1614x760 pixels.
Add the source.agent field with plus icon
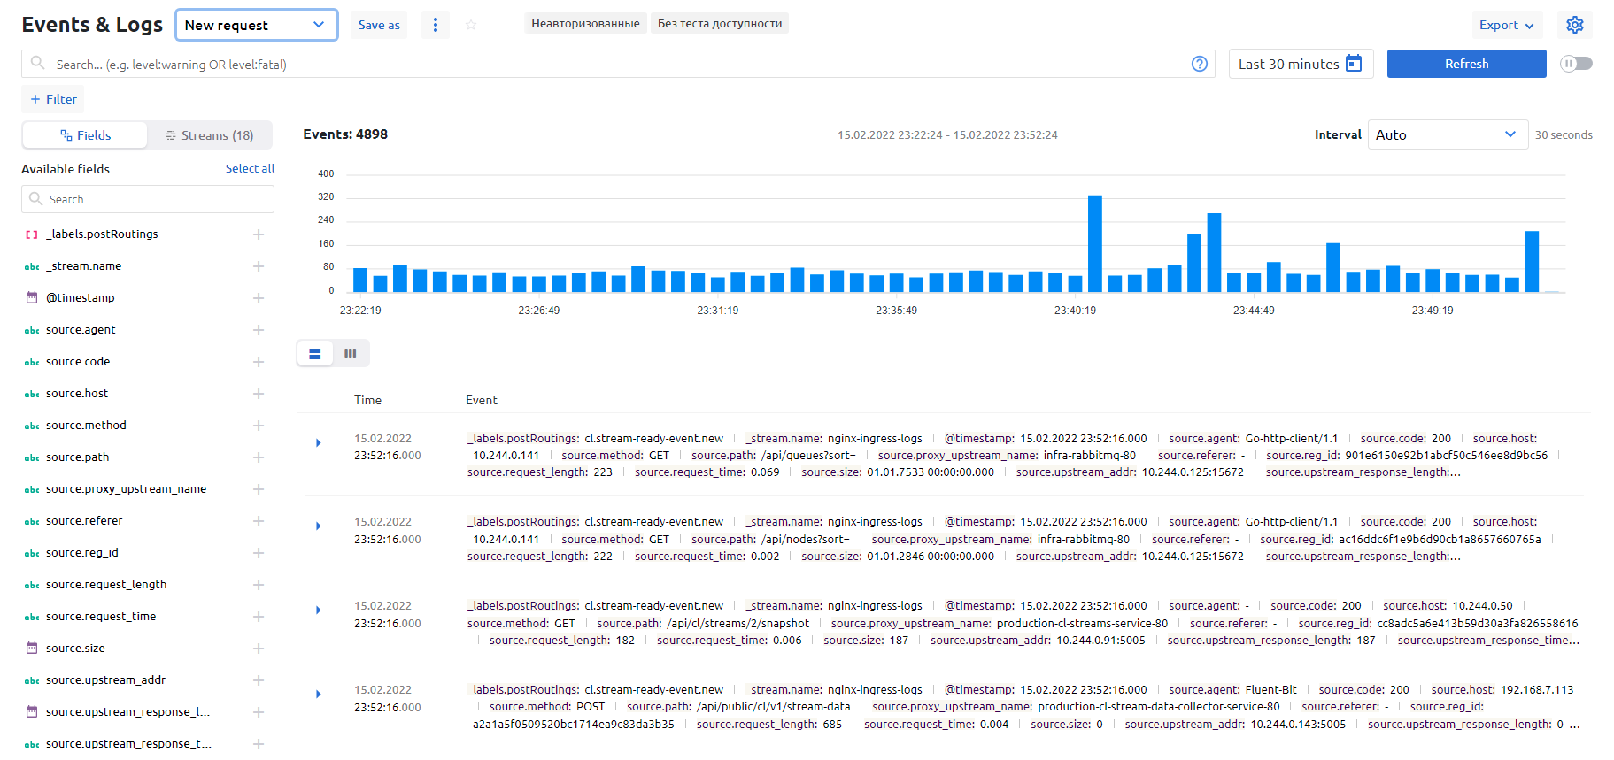pyautogui.click(x=259, y=330)
